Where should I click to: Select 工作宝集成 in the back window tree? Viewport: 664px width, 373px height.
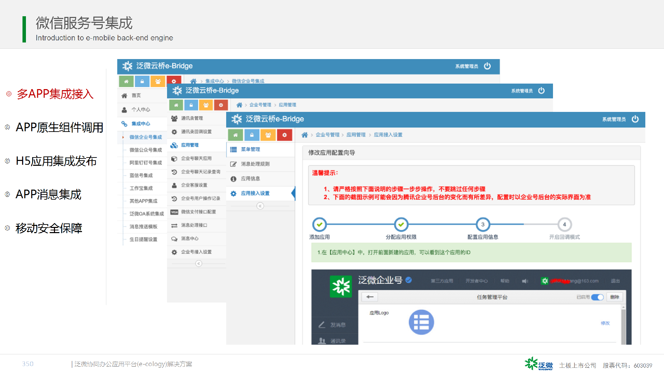141,189
